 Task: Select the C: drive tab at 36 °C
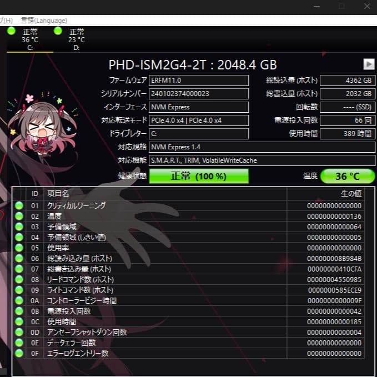pos(30,39)
